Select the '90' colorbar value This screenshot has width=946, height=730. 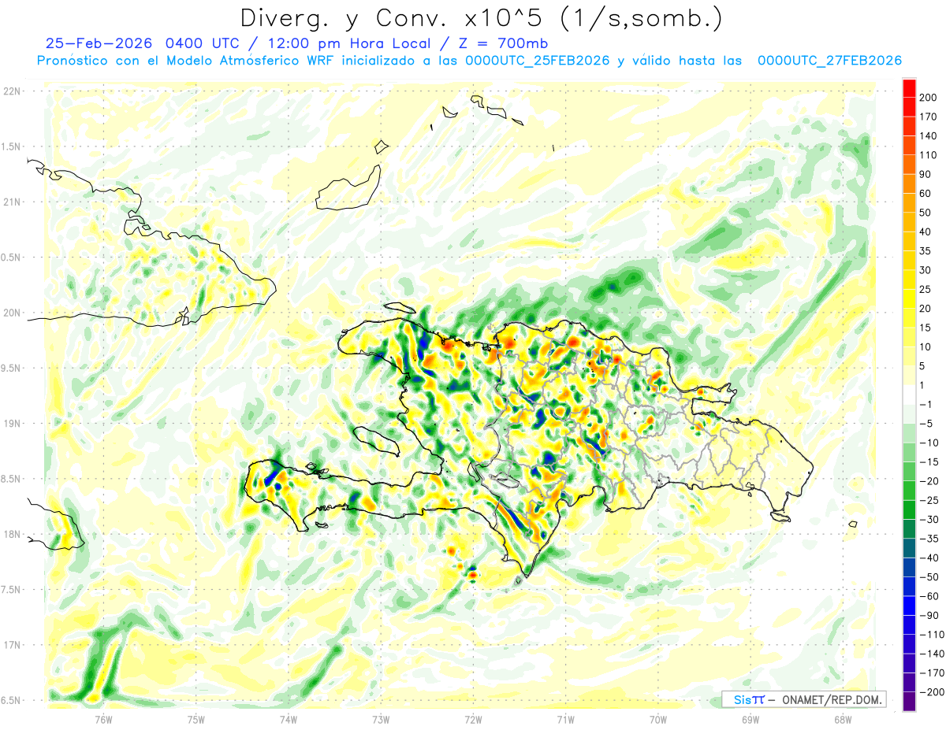926,174
